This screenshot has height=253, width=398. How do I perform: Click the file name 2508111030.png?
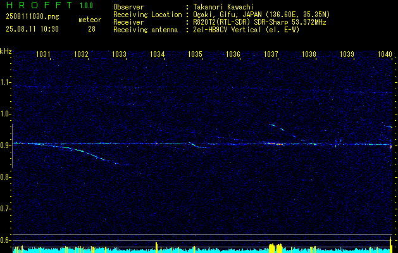(32, 17)
